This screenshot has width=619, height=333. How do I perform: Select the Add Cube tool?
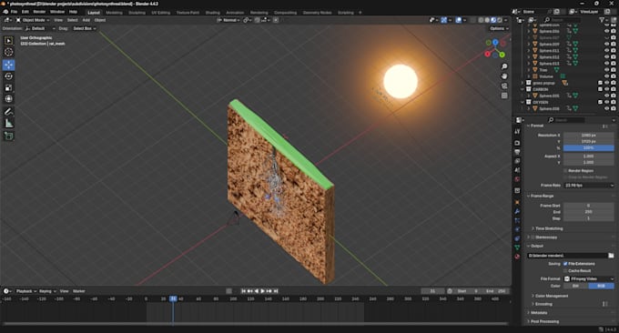point(9,136)
